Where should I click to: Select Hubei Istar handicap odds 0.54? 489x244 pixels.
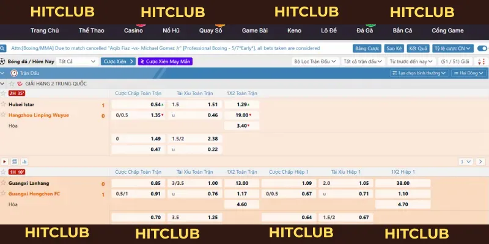pos(138,104)
